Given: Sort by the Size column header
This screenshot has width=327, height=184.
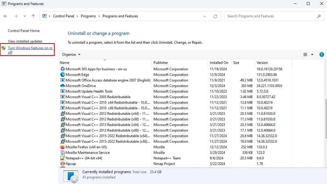Looking at the screenshot, I should [x=243, y=63].
